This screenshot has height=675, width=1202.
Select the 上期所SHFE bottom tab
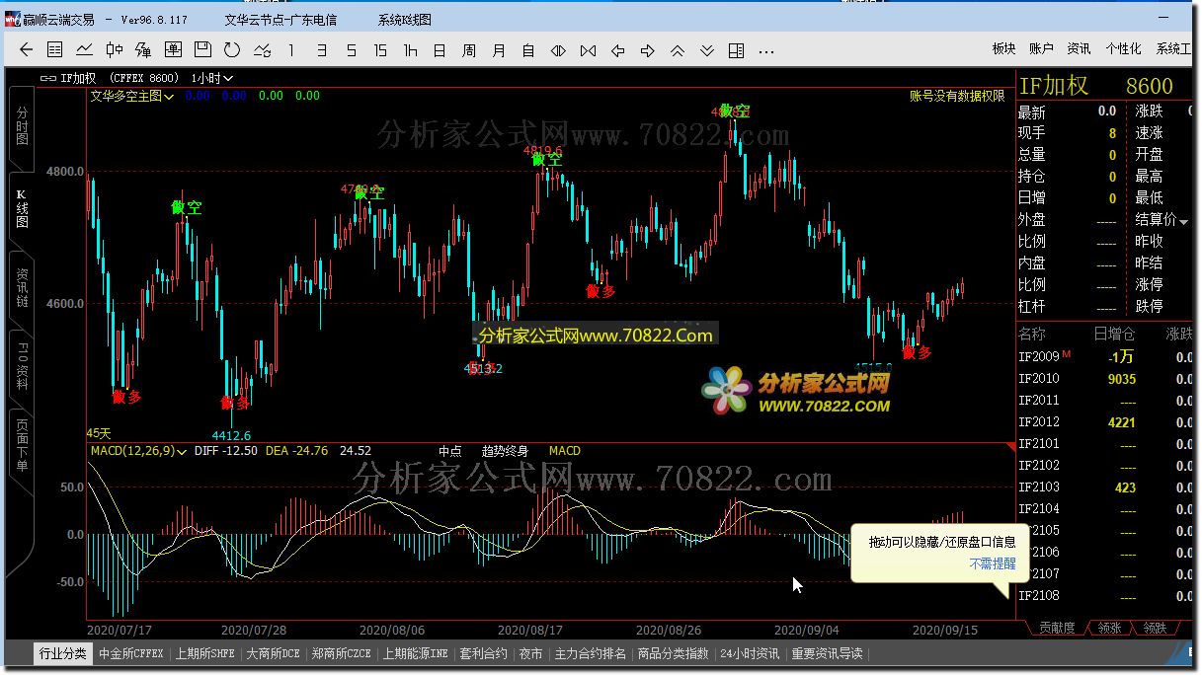205,653
